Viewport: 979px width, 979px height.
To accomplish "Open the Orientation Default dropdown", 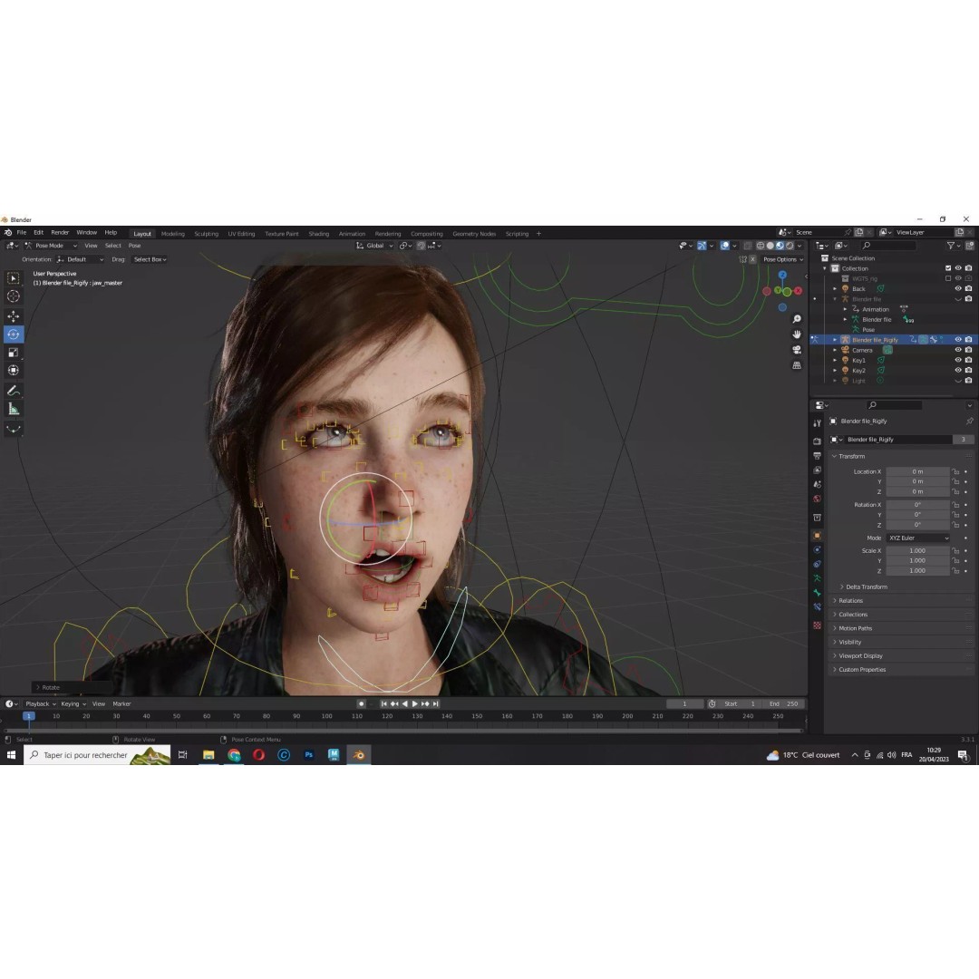I will tap(80, 260).
